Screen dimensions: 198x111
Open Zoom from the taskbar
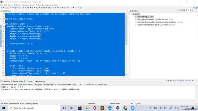(133, 108)
